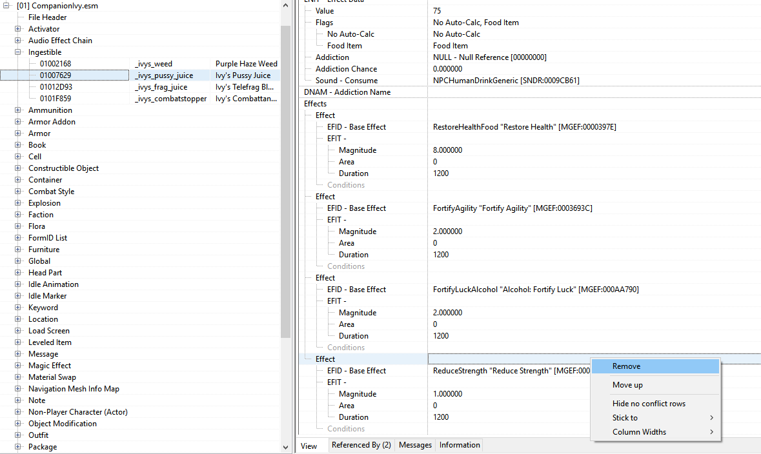Select the Flora tree row
The width and height of the screenshot is (761, 454).
pos(36,226)
